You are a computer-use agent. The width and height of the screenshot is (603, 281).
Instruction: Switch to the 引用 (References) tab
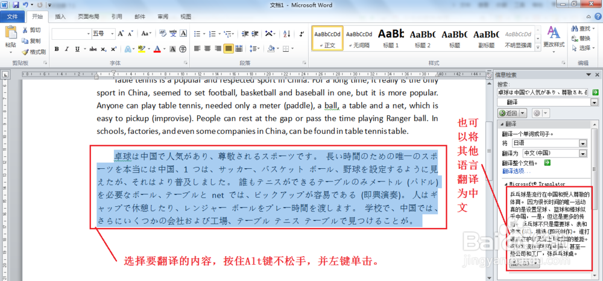117,16
